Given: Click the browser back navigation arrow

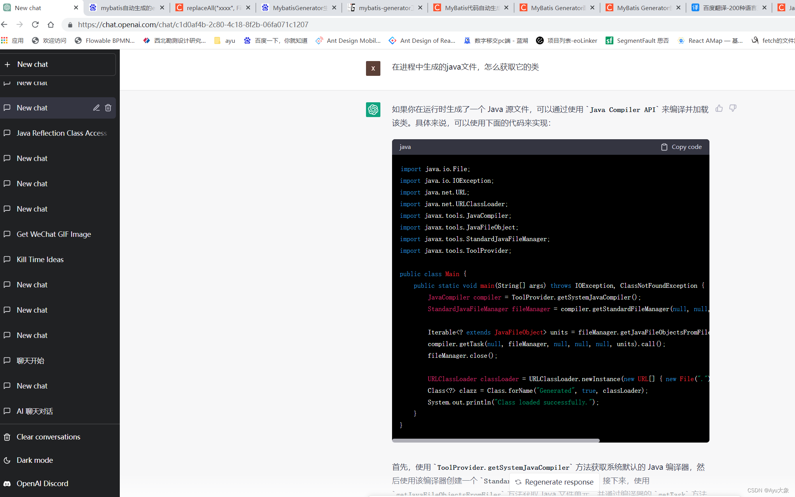Looking at the screenshot, I should (x=5, y=24).
